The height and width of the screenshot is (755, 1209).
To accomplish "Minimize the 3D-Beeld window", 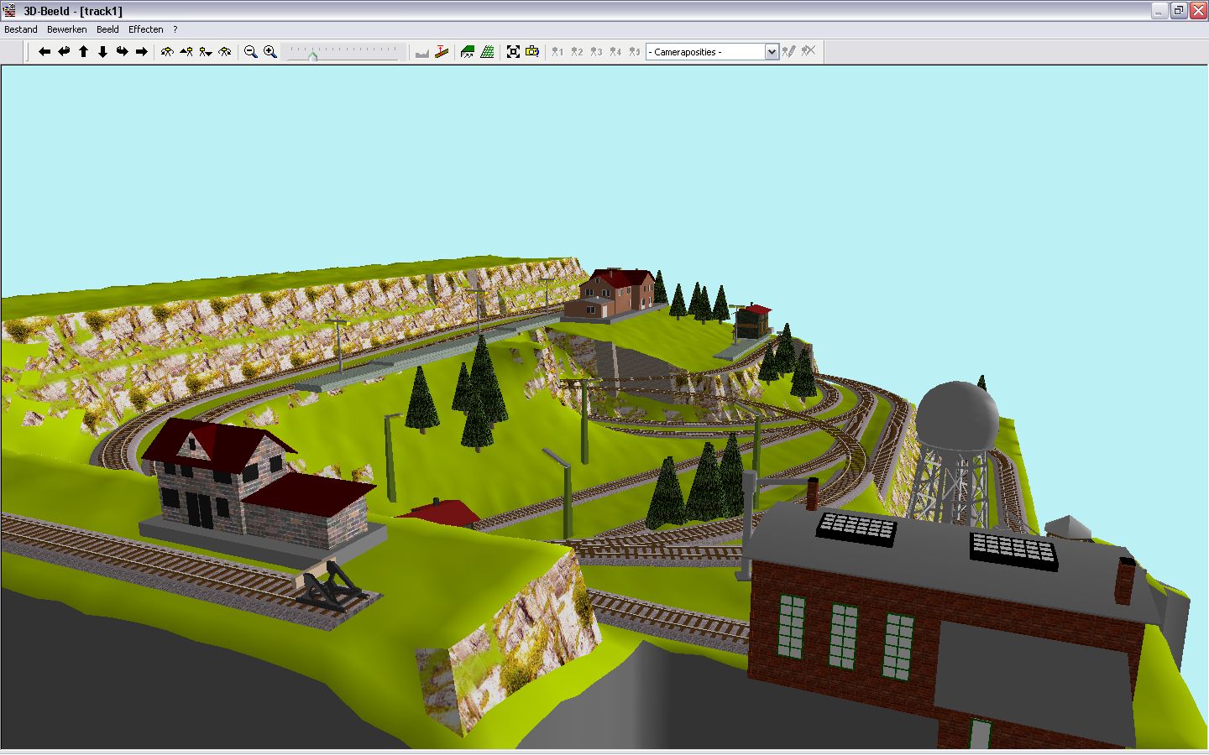I will (1159, 11).
